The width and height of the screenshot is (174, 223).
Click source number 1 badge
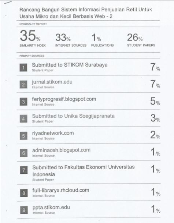[23, 68]
